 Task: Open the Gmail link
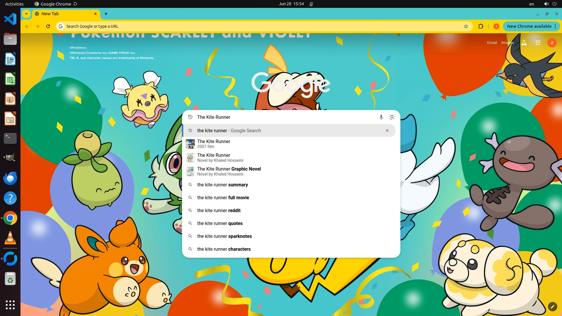point(492,43)
